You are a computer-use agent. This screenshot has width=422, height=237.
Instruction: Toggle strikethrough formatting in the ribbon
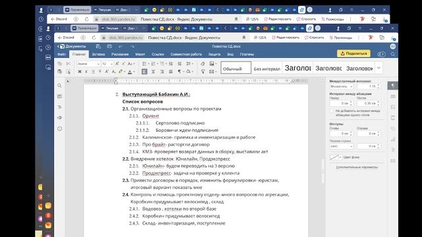point(100,72)
